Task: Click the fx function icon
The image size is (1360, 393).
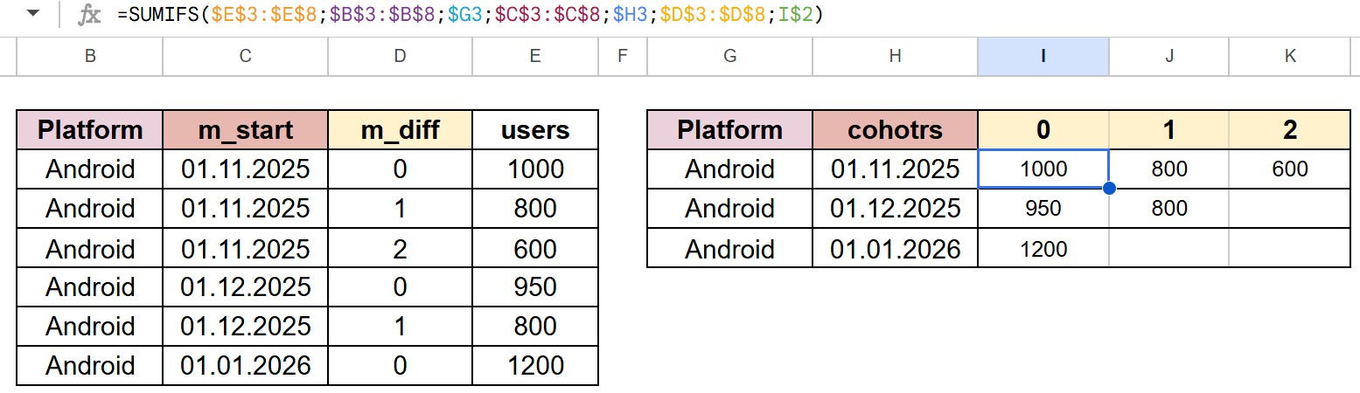Action: [x=88, y=15]
